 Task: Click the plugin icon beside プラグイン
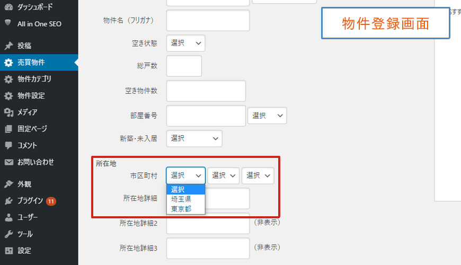pos(8,201)
